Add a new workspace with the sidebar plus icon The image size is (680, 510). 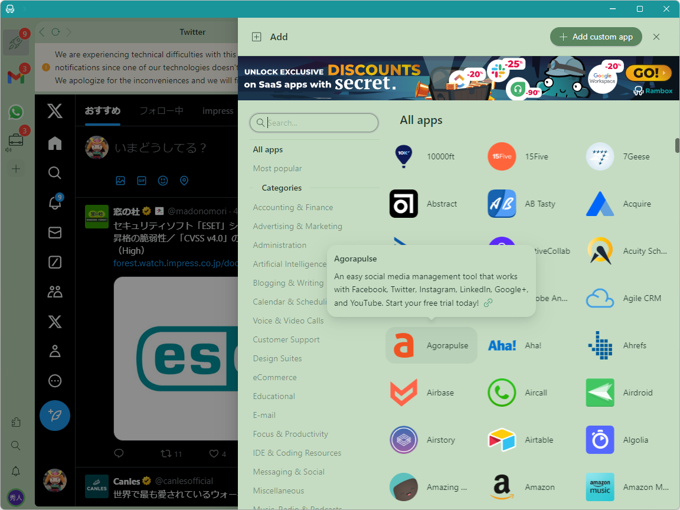click(16, 168)
